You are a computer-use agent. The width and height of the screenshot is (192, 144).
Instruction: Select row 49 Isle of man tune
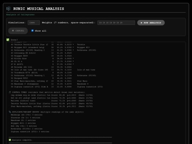(x=53, y=70)
